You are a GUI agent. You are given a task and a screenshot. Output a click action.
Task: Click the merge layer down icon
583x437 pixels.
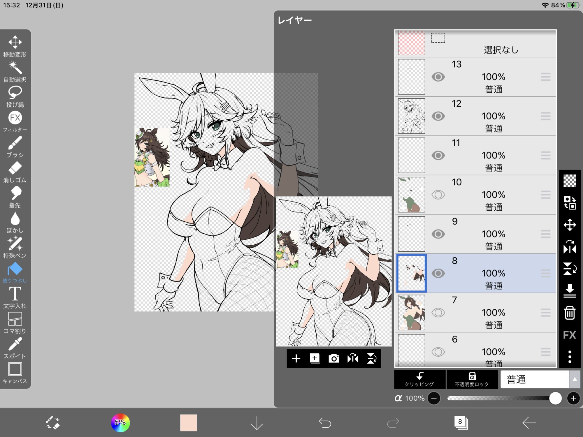tap(570, 290)
